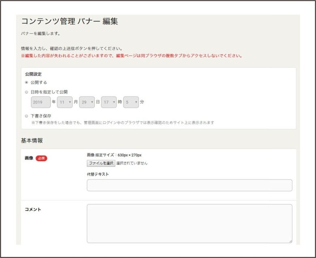Image resolution: width=316 pixels, height=258 pixels.
Task: Click the コメント textarea resize handle
Action: pos(290,241)
